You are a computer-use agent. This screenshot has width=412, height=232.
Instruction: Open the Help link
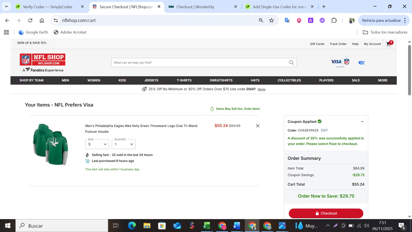click(x=355, y=44)
